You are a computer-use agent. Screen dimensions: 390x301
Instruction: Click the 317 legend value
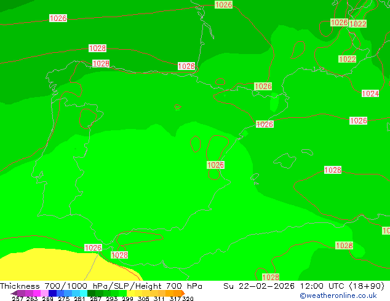click(x=175, y=299)
